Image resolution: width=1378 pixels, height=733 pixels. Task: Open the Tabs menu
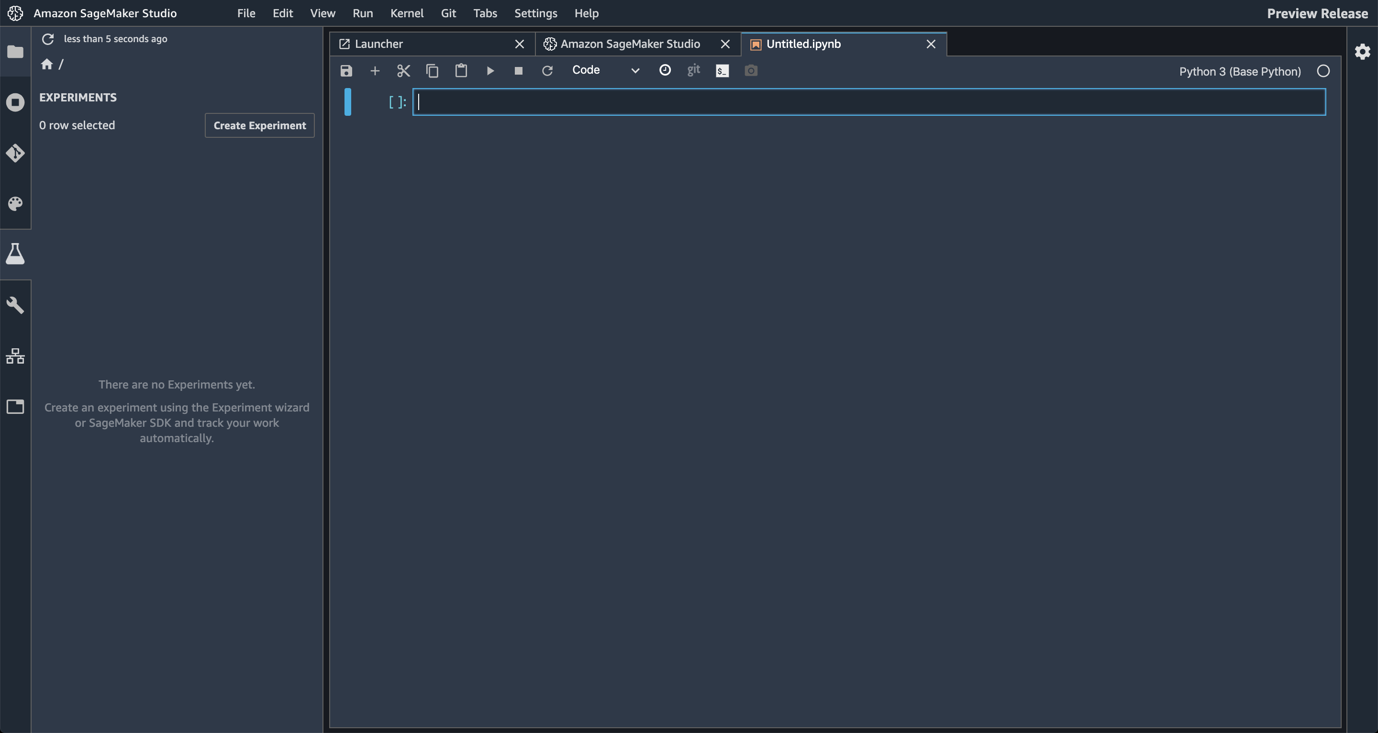click(x=485, y=13)
